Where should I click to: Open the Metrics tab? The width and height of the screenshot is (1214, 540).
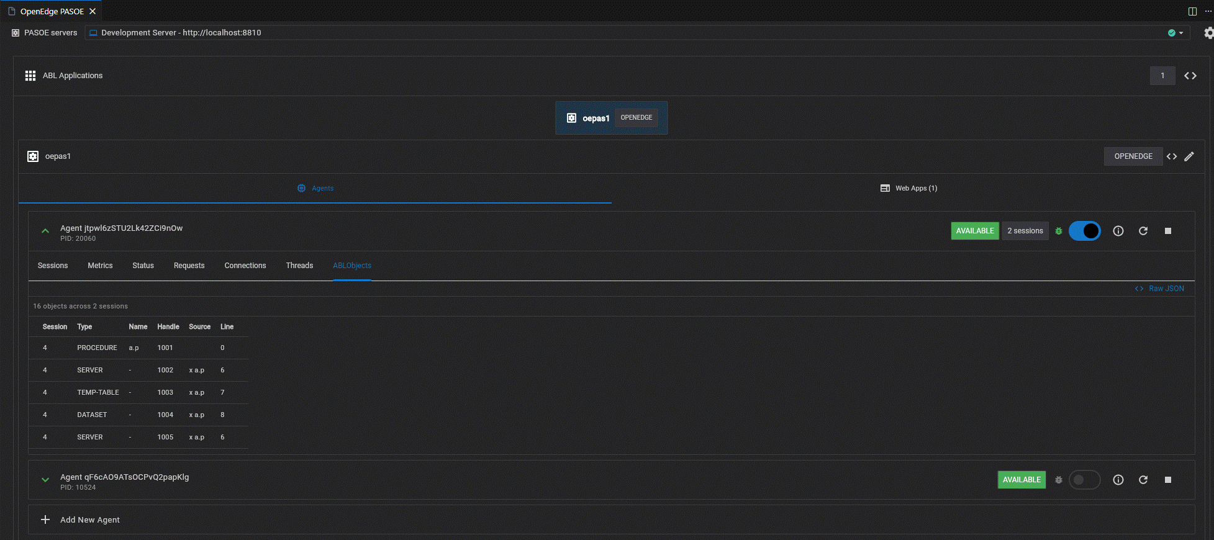click(100, 266)
